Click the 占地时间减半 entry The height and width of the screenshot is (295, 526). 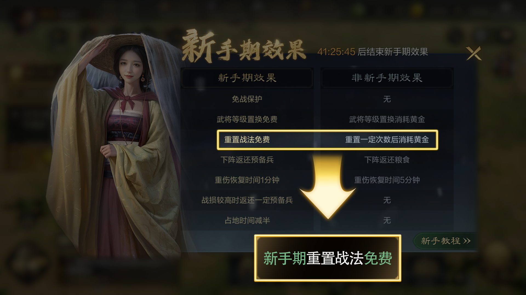247,220
